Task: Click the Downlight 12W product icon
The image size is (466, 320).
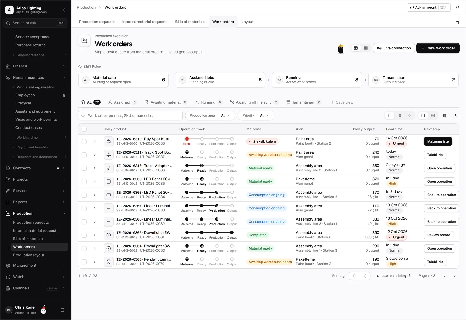Action: 109,235
